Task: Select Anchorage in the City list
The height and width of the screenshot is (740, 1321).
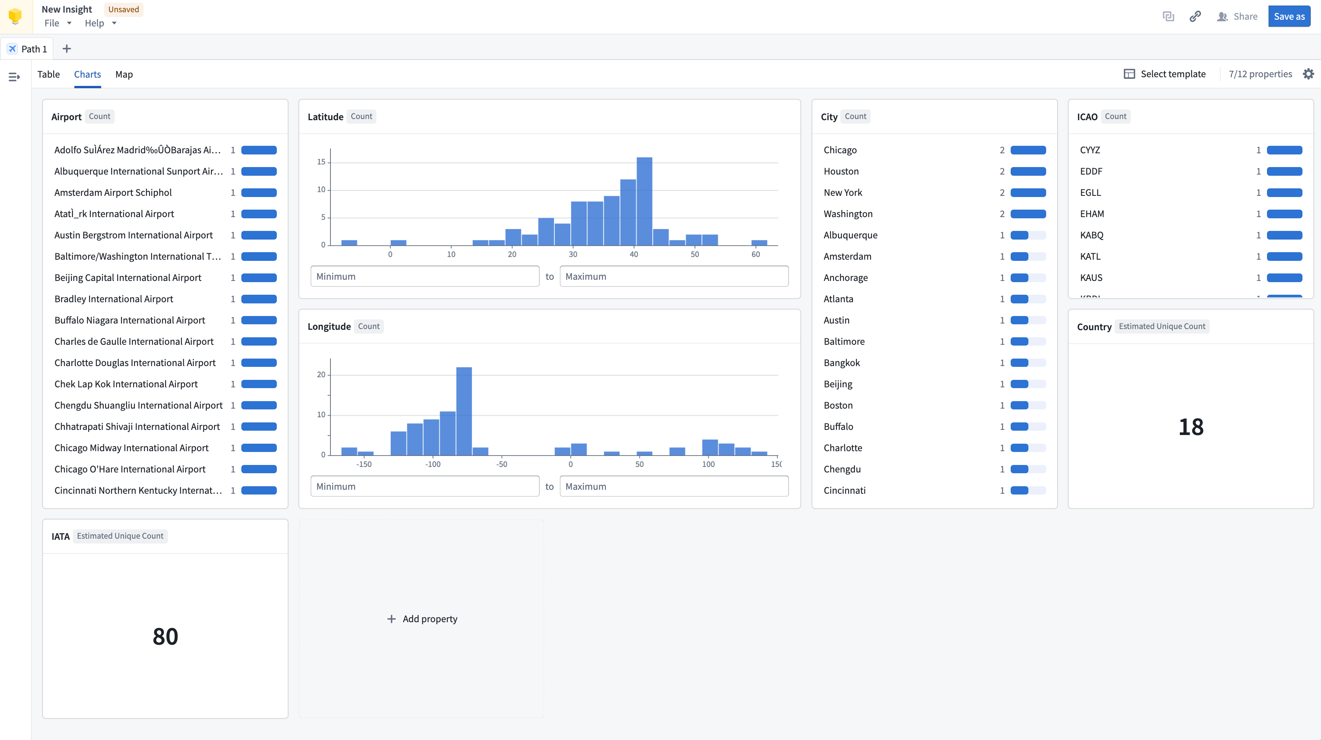Action: pos(934,278)
